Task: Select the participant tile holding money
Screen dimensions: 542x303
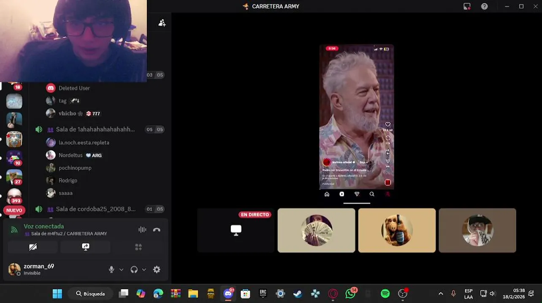Action: coord(316,230)
